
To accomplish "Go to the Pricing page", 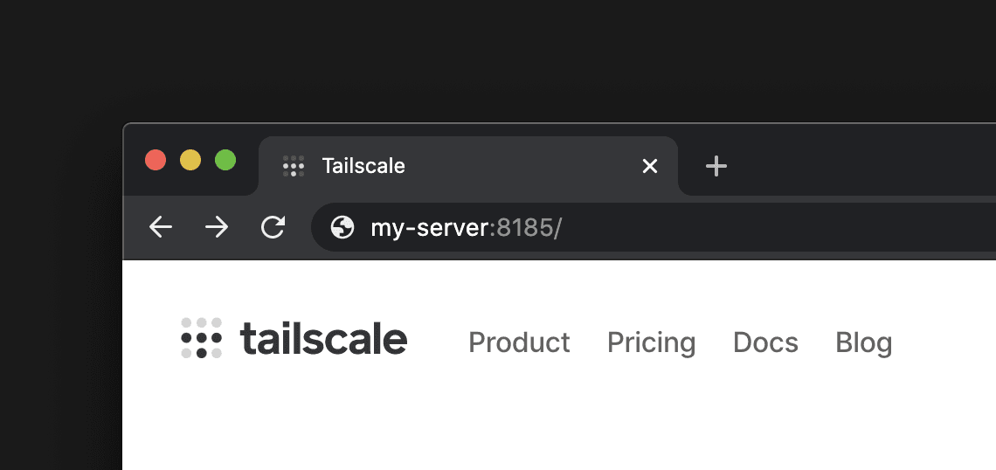I will [x=651, y=342].
